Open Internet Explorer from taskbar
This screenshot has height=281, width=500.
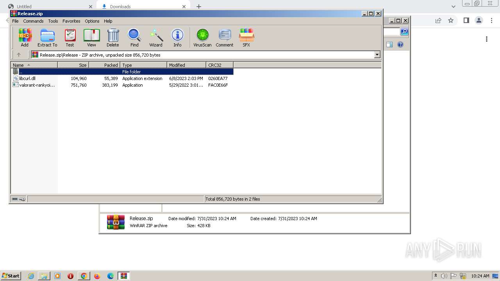pos(31,276)
